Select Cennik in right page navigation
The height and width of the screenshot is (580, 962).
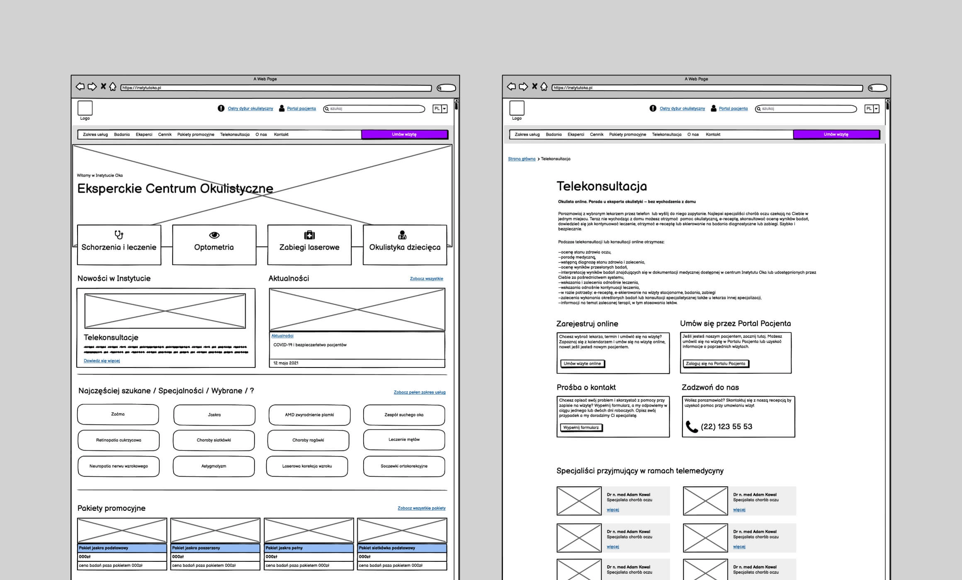pos(597,134)
